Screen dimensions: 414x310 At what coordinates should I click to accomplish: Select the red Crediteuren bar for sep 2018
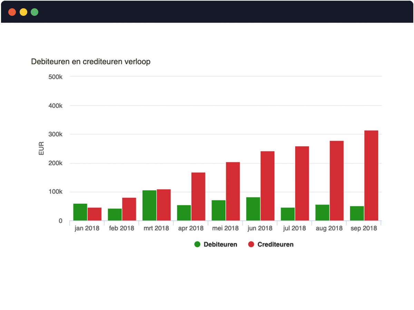pyautogui.click(x=371, y=176)
